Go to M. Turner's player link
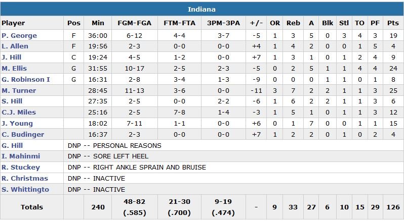The width and height of the screenshot is (404, 221). pyautogui.click(x=19, y=91)
